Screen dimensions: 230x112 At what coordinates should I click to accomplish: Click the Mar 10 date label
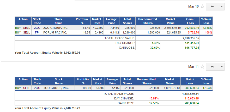tap(193, 7)
